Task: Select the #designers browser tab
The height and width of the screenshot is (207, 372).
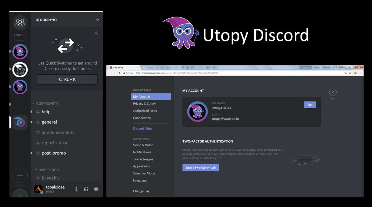Action: (124, 68)
